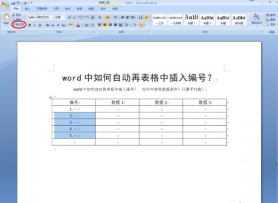
Task: Toggle the highlighted numbering list button
Action: [107, 17]
